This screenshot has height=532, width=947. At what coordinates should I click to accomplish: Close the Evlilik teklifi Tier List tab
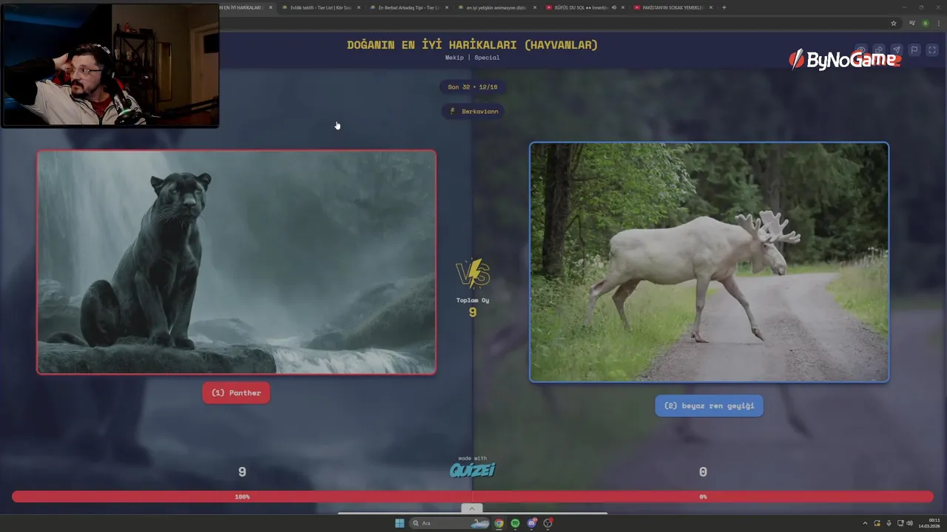click(359, 7)
